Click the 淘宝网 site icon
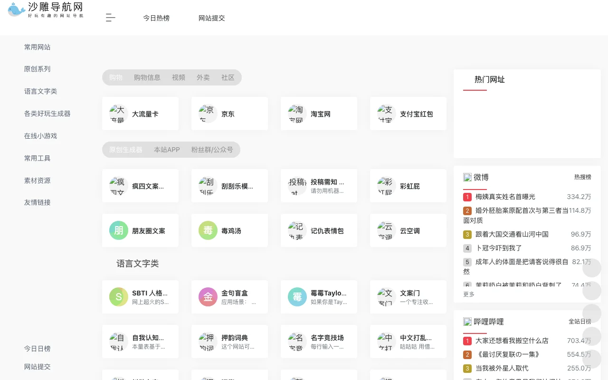The image size is (608, 380). click(x=297, y=114)
